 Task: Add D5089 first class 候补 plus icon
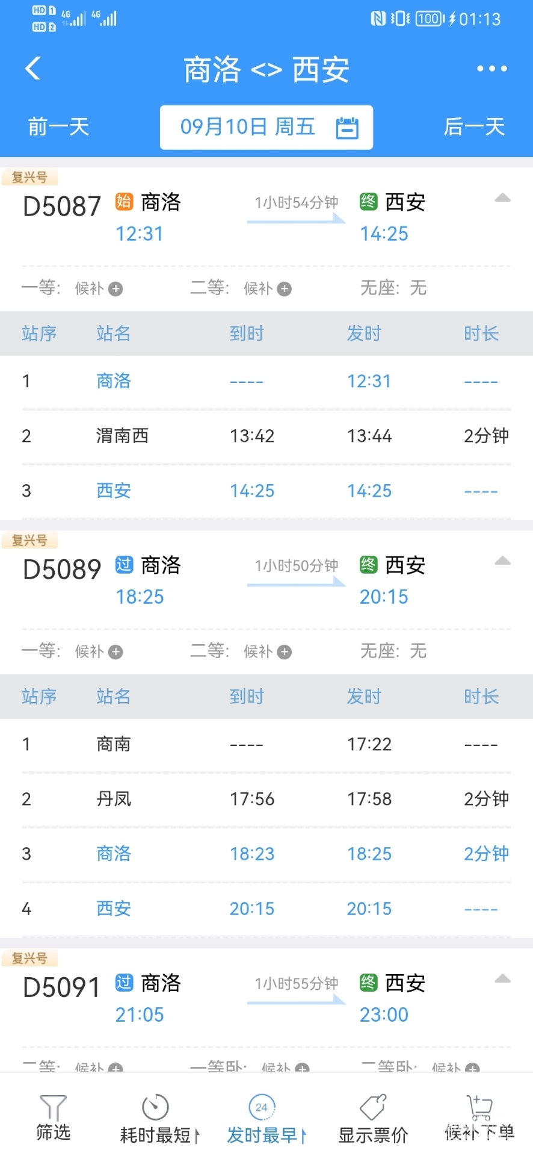coord(116,652)
